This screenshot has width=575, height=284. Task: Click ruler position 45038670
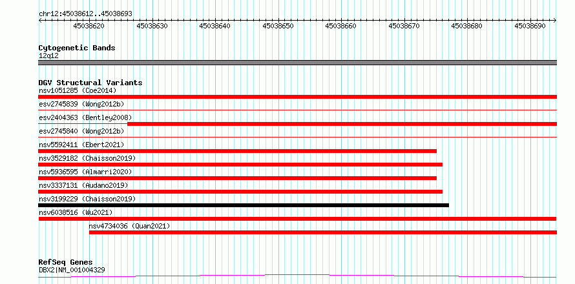[404, 26]
